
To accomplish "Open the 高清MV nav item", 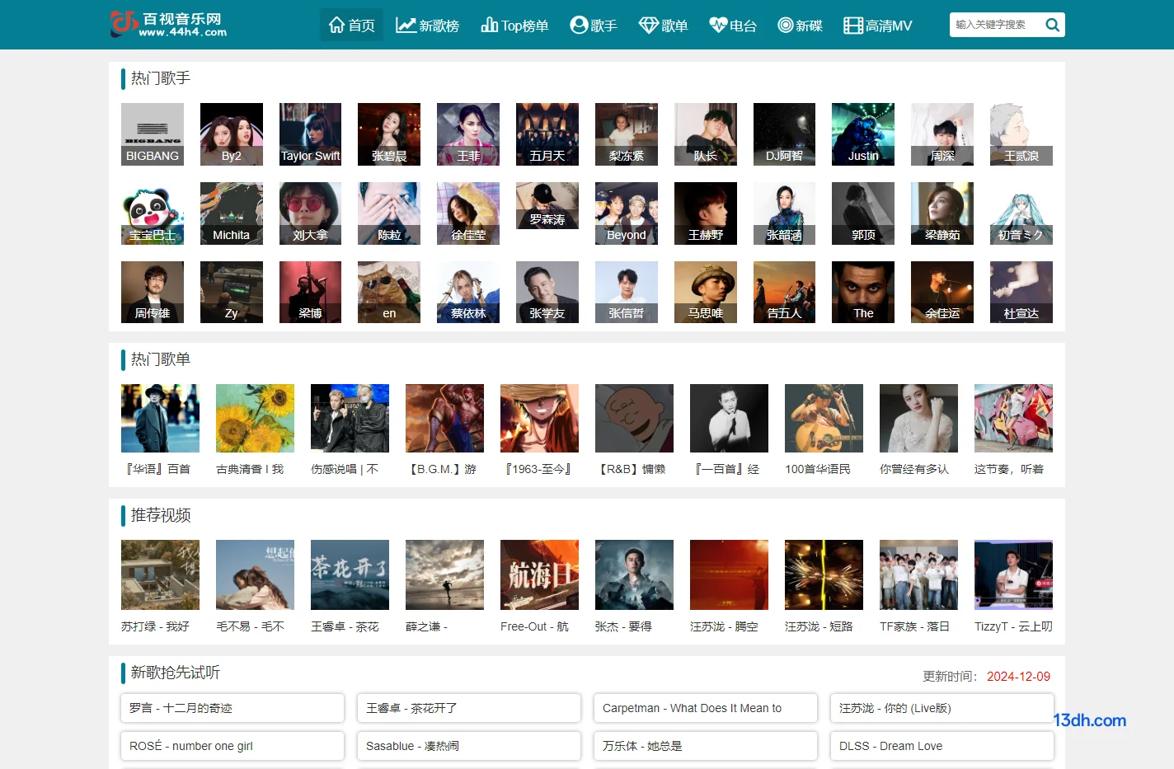I will pos(878,26).
